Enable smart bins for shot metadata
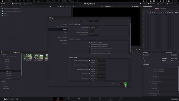Screen dimensions: 179x101 89,51
